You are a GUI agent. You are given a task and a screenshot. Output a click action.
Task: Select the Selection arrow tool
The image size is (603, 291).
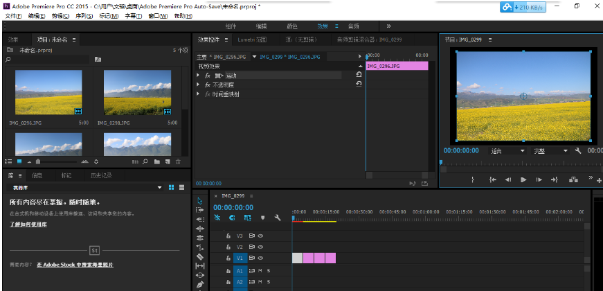(200, 201)
